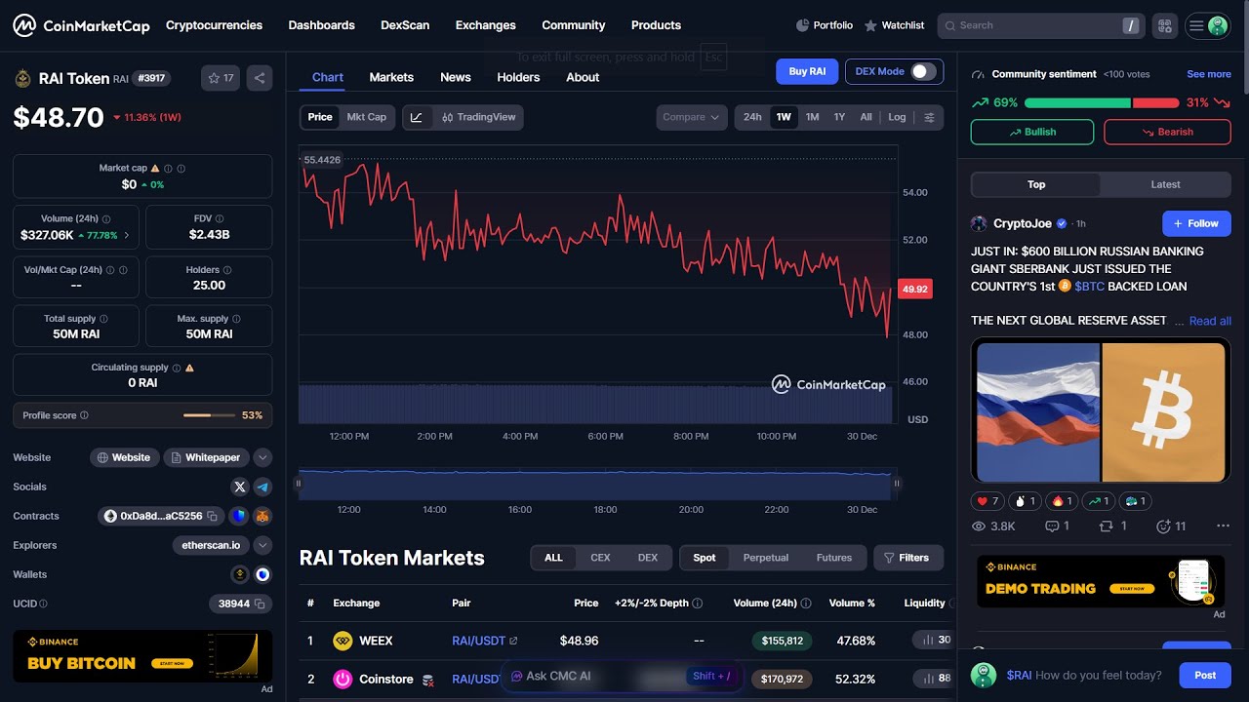Switch to the Holders tab
The width and height of the screenshot is (1249, 702).
pos(518,77)
